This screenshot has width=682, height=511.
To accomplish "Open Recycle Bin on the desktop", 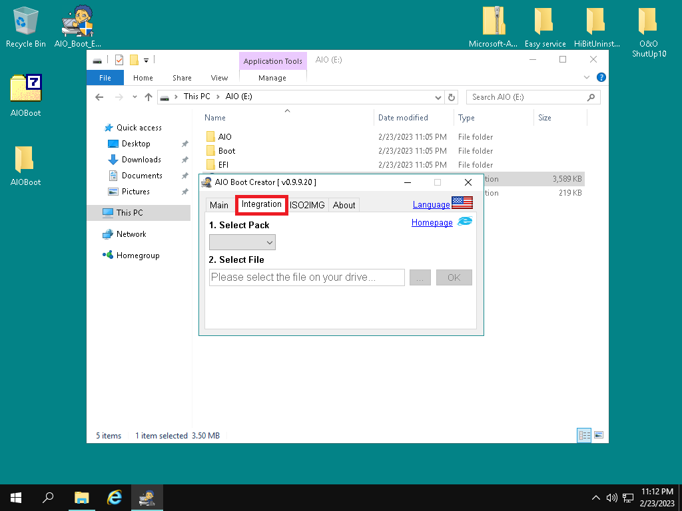I will point(25,21).
